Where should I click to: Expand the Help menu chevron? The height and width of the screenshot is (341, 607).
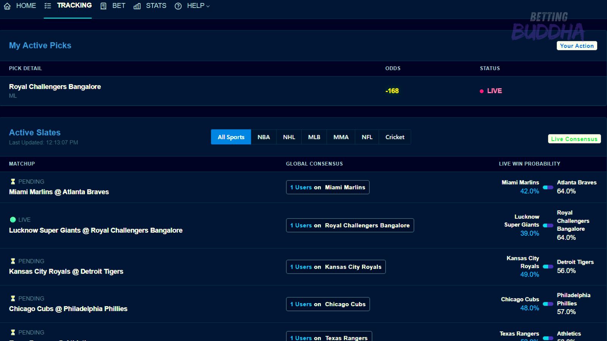(208, 6)
